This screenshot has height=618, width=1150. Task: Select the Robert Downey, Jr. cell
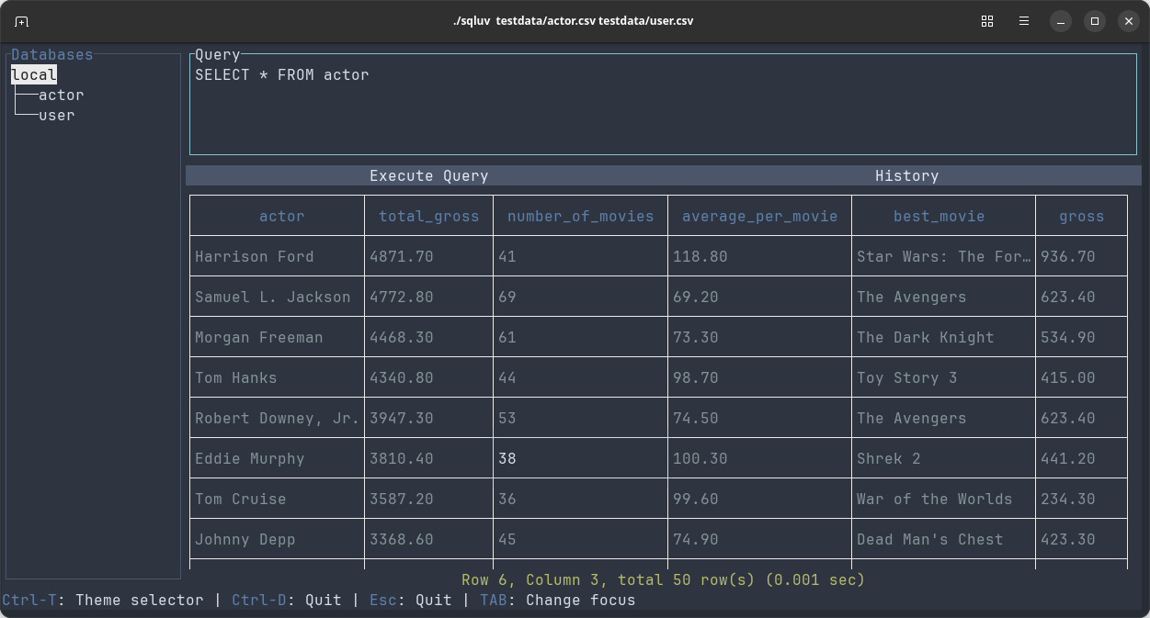(x=278, y=419)
